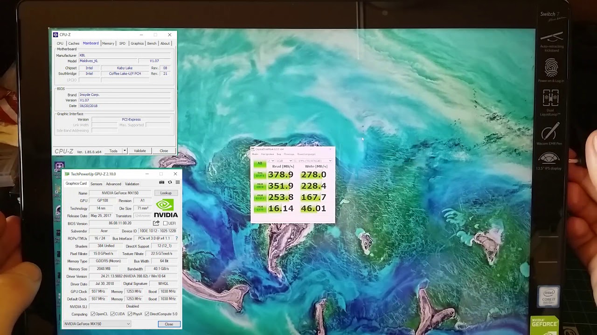Run the 4KiB Q32T1 benchmark
This screenshot has width=597, height=335.
(x=260, y=197)
